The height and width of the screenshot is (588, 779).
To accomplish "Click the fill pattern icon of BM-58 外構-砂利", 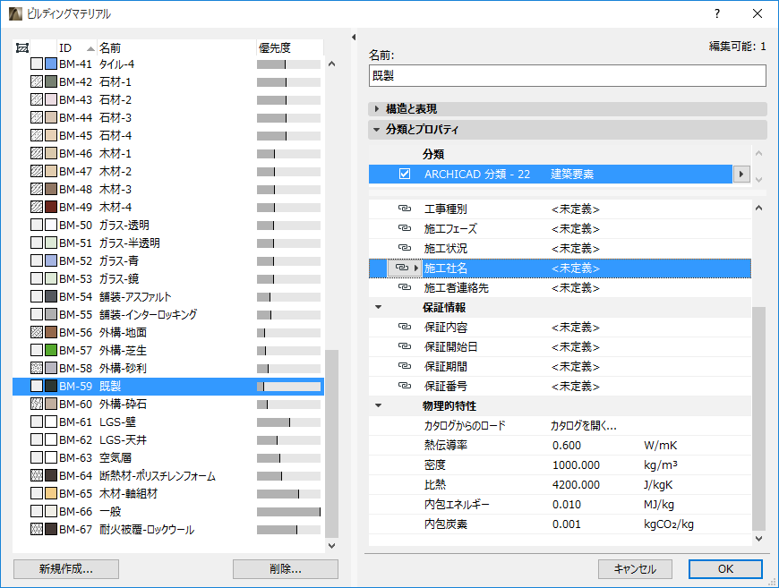I will click(x=37, y=368).
